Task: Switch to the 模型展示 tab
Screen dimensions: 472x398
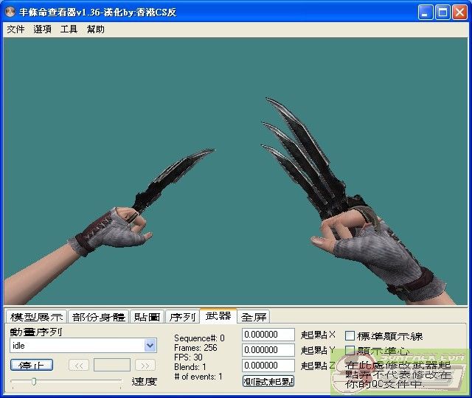Action: 36,316
